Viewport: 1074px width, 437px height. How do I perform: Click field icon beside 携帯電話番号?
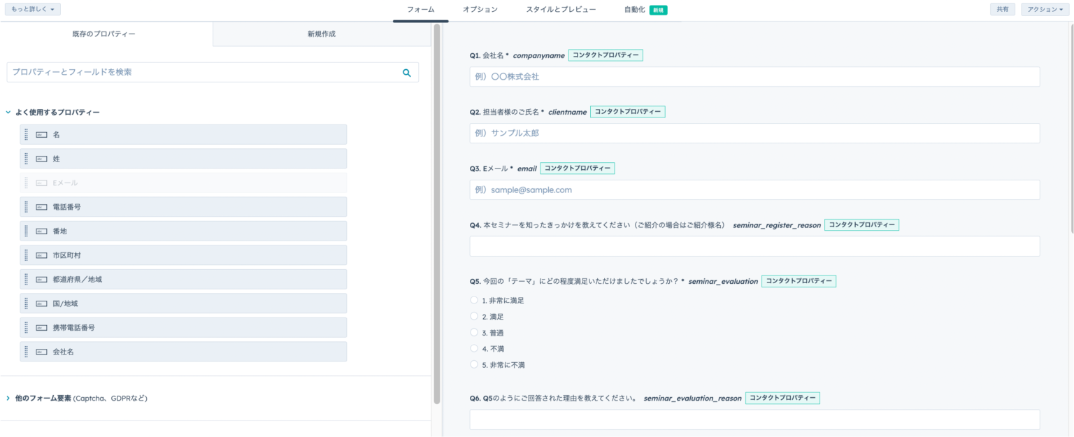(41, 327)
